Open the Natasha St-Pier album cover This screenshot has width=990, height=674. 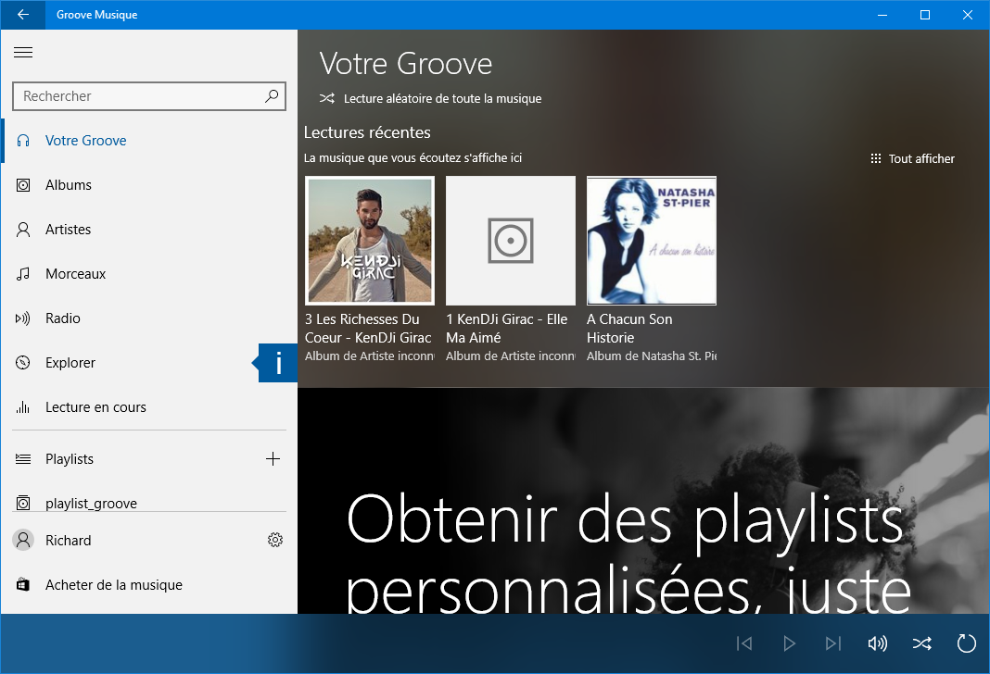pos(652,240)
